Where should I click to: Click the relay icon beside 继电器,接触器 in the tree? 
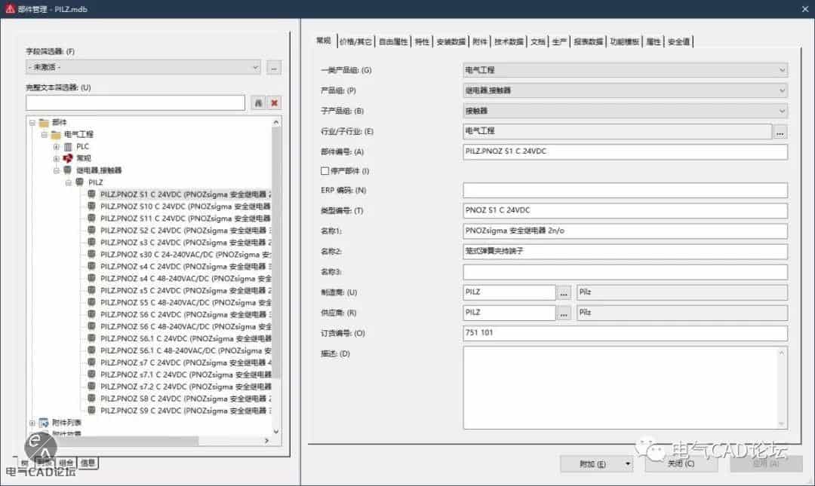[x=68, y=170]
